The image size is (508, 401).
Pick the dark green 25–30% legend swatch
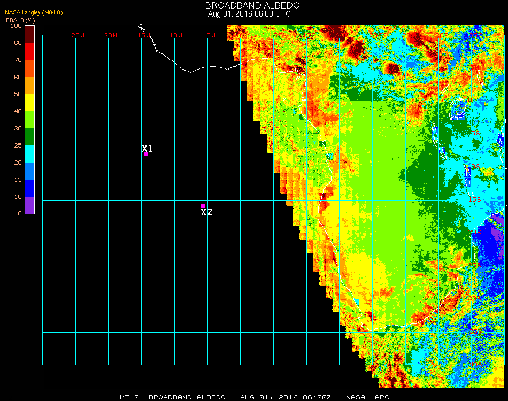click(x=30, y=137)
